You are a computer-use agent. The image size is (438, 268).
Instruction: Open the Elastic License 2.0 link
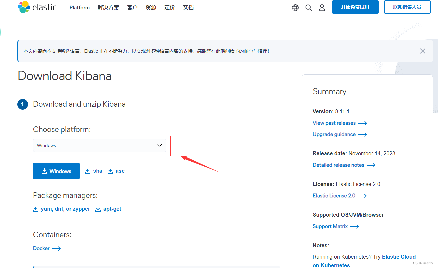tap(334, 196)
